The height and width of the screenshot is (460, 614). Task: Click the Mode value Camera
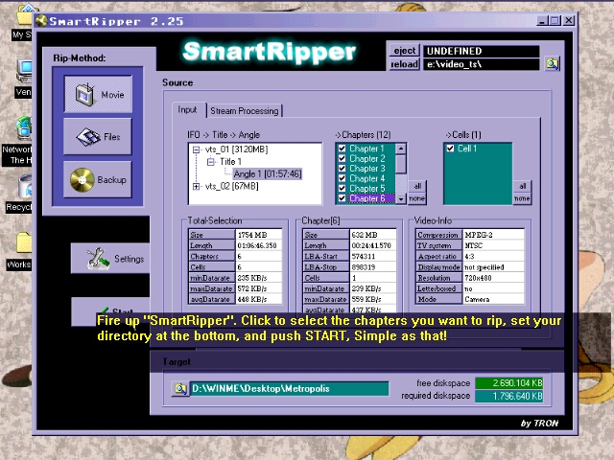point(493,299)
